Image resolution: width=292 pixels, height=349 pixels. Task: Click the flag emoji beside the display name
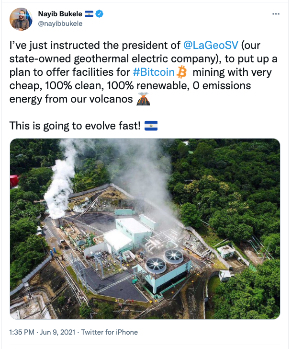[90, 14]
